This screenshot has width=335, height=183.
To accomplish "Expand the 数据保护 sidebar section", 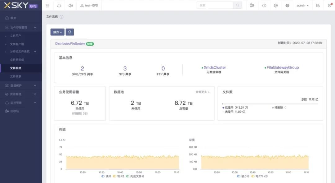I will [19, 85].
